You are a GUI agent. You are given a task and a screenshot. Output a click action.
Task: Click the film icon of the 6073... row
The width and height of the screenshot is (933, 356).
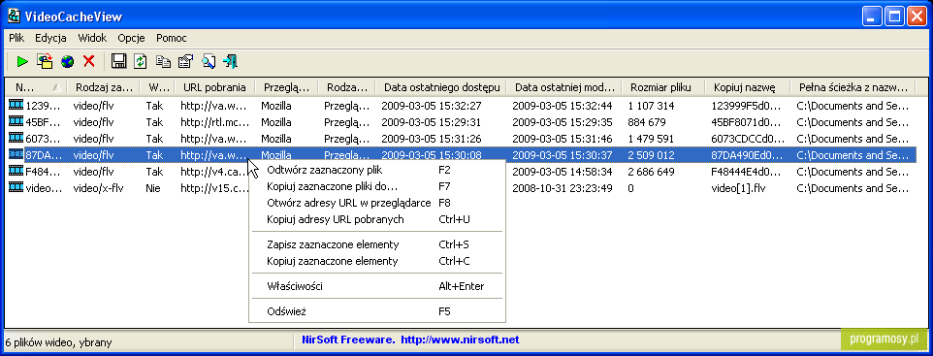point(16,139)
